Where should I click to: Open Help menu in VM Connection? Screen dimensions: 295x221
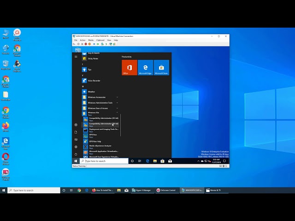coord(116,40)
